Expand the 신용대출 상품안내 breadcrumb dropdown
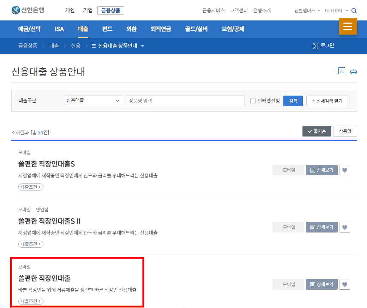This screenshot has height=308, width=367. click(118, 46)
